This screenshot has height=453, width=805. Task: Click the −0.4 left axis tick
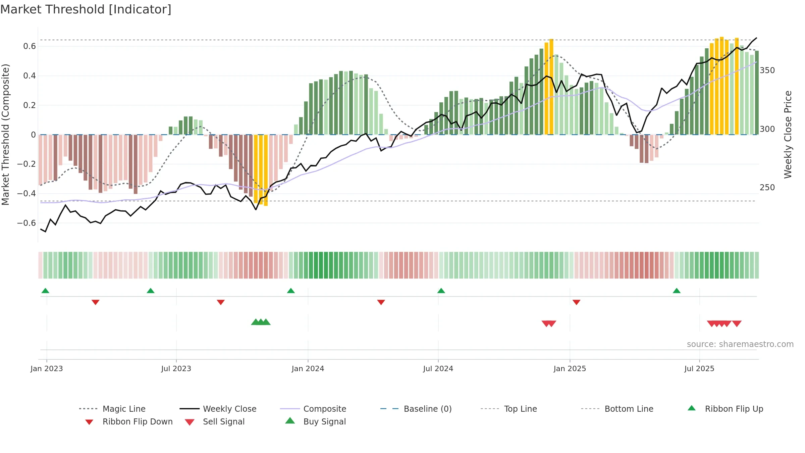coord(26,194)
